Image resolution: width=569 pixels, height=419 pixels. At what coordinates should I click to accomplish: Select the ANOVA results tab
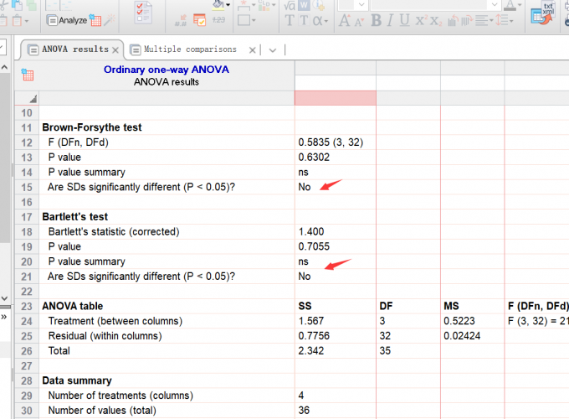pos(74,49)
